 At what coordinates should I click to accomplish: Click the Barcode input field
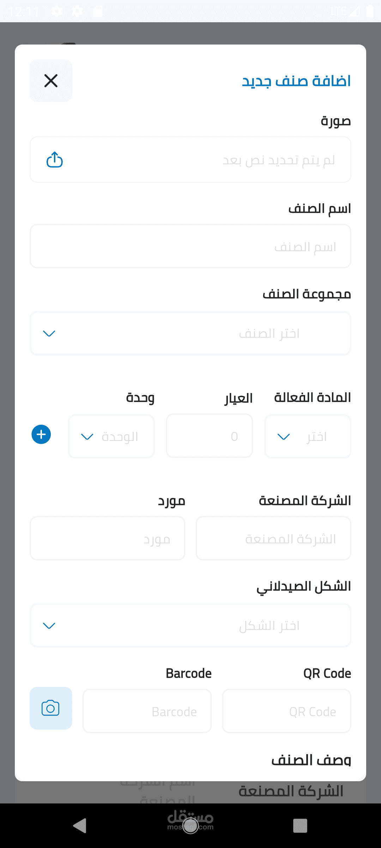147,711
